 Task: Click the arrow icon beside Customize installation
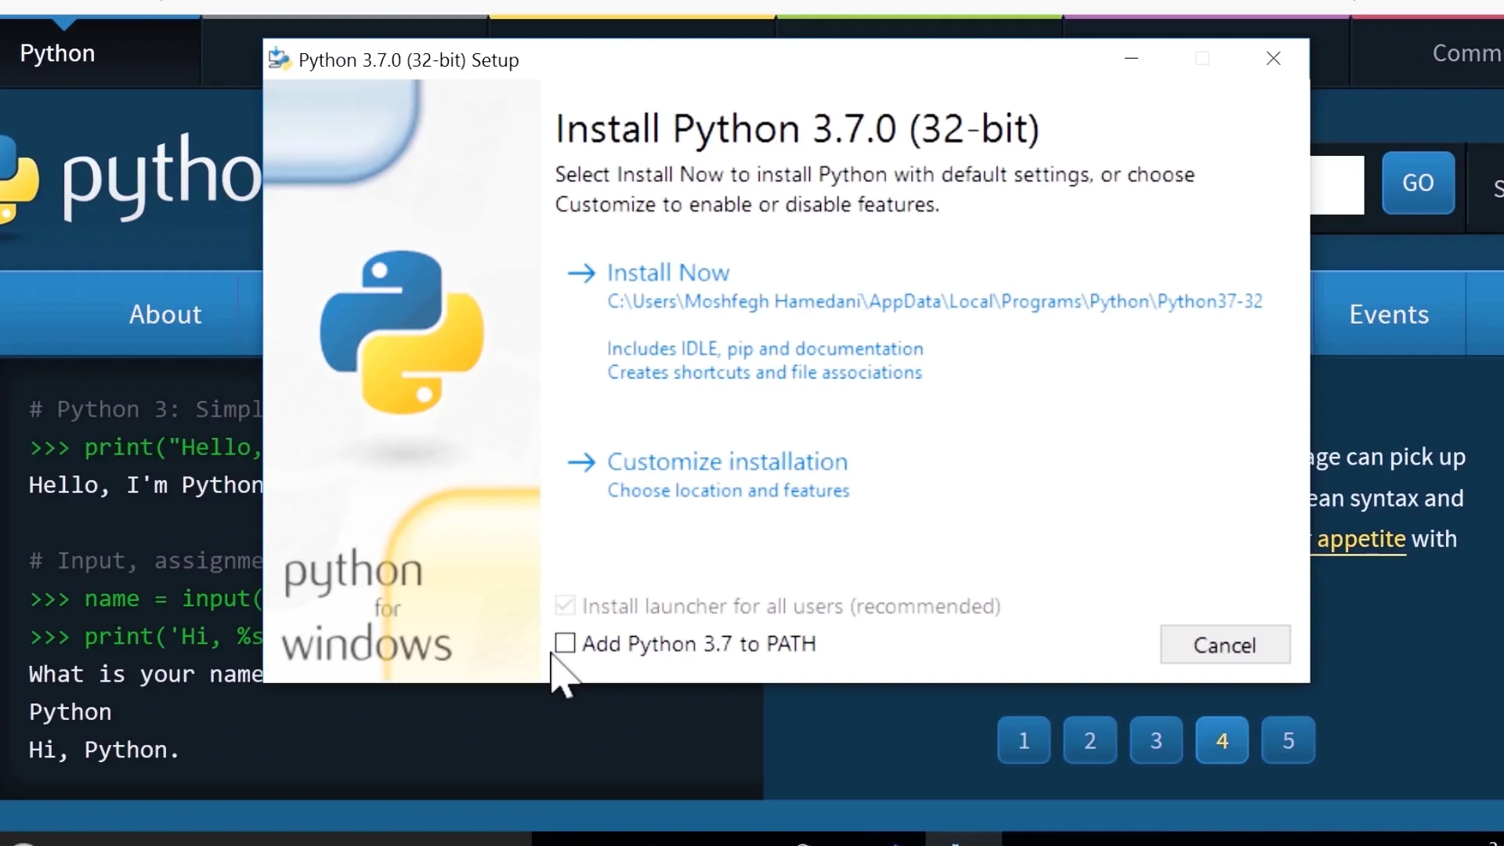583,462
